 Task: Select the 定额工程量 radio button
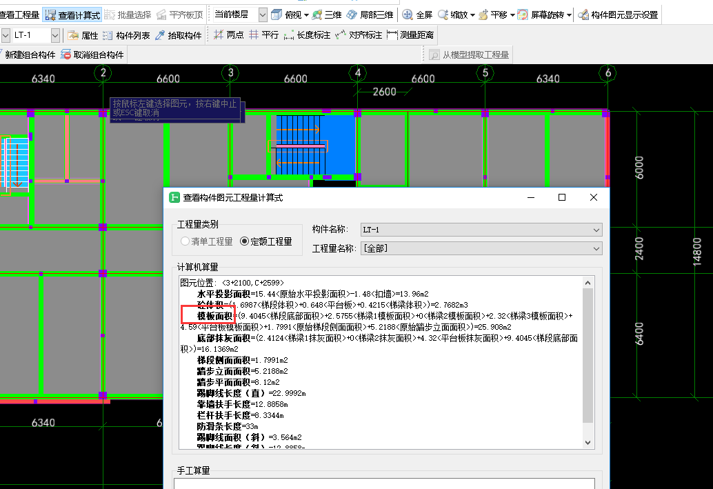pos(245,241)
